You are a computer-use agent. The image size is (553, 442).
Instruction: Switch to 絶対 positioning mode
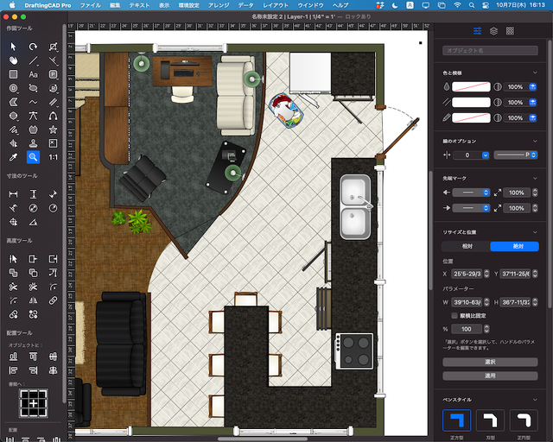514,246
